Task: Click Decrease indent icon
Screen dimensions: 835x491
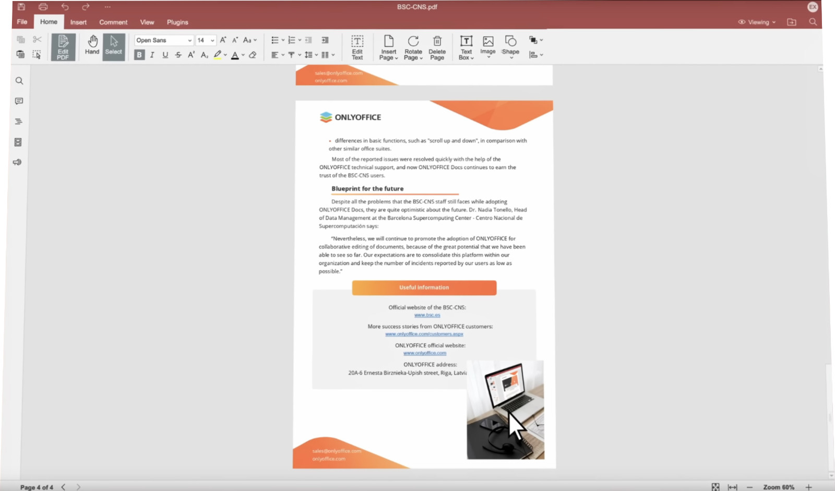Action: coord(308,40)
